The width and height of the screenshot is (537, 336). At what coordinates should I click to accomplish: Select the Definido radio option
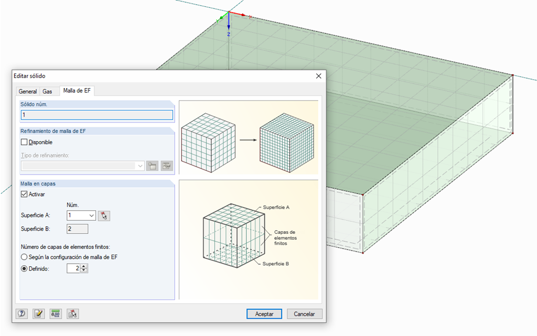(x=24, y=268)
